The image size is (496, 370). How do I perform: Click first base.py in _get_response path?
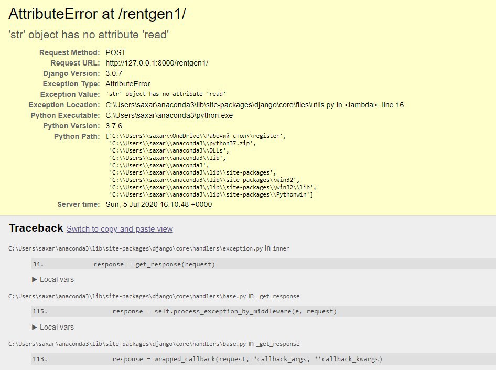[154, 296]
